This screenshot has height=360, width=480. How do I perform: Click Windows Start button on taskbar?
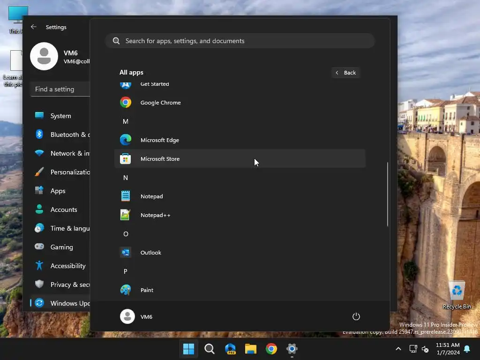pyautogui.click(x=188, y=349)
